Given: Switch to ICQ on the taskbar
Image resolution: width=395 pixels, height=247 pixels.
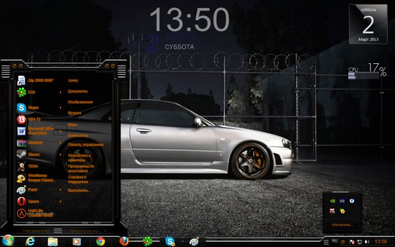Looking at the screenshot, I should [x=147, y=242].
